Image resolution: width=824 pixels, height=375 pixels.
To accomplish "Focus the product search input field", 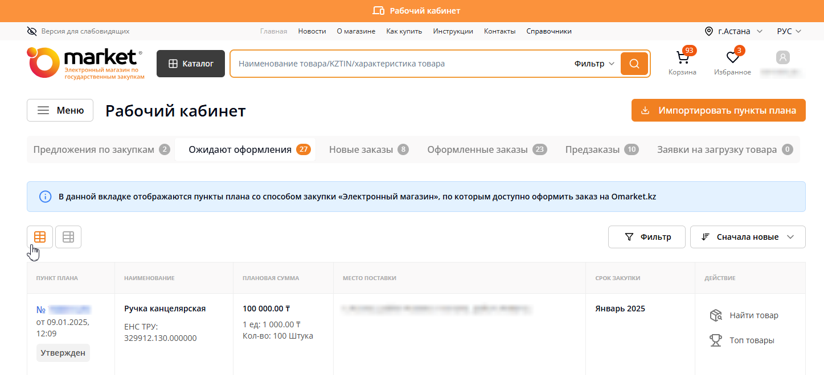I will pyautogui.click(x=399, y=64).
